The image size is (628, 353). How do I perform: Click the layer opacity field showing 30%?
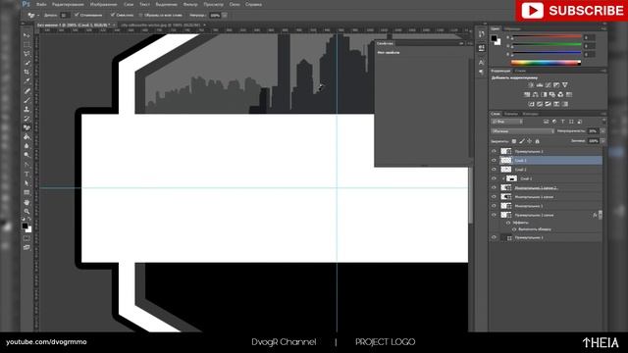click(593, 131)
